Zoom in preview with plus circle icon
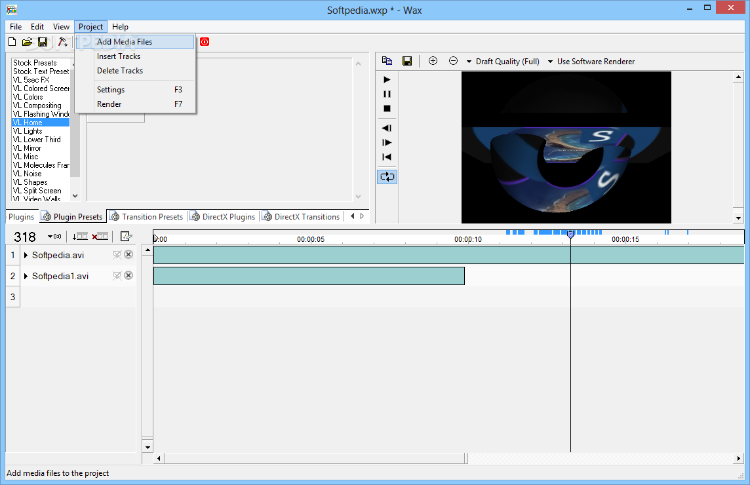Viewport: 750px width, 485px height. pyautogui.click(x=433, y=61)
